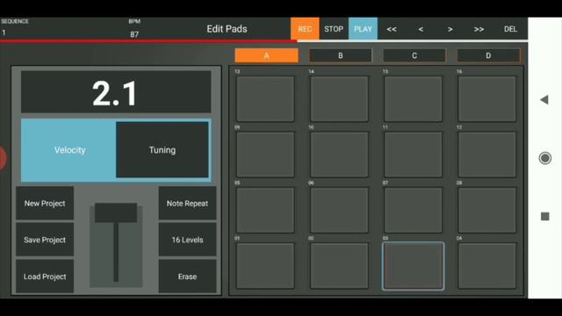Step forward with the > button
The width and height of the screenshot is (562, 316).
click(x=450, y=29)
